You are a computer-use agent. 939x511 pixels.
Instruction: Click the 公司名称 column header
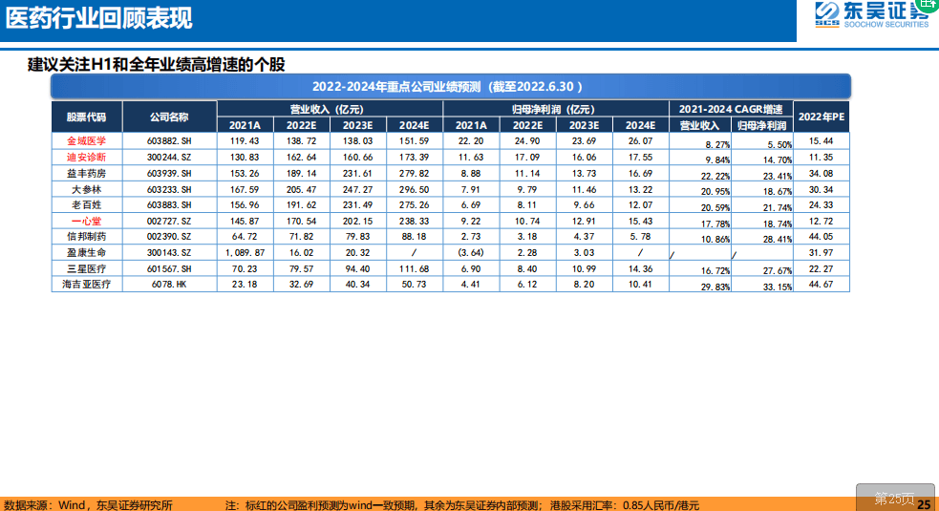pos(169,117)
